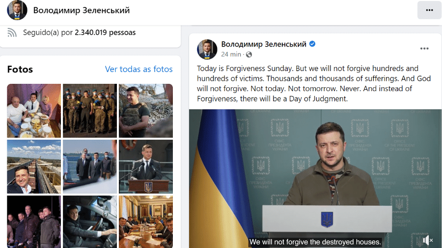Open the group of soldiers photo thumbnail

(x=90, y=110)
